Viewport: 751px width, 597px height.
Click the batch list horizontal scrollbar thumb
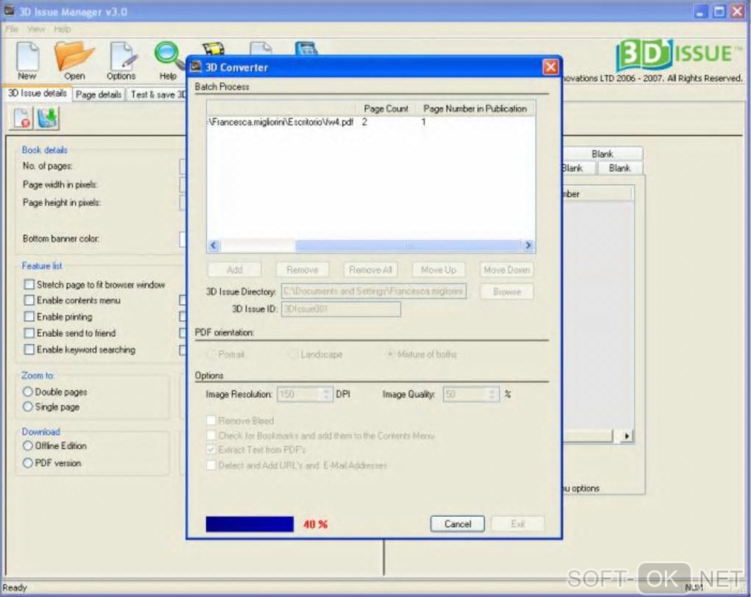408,246
